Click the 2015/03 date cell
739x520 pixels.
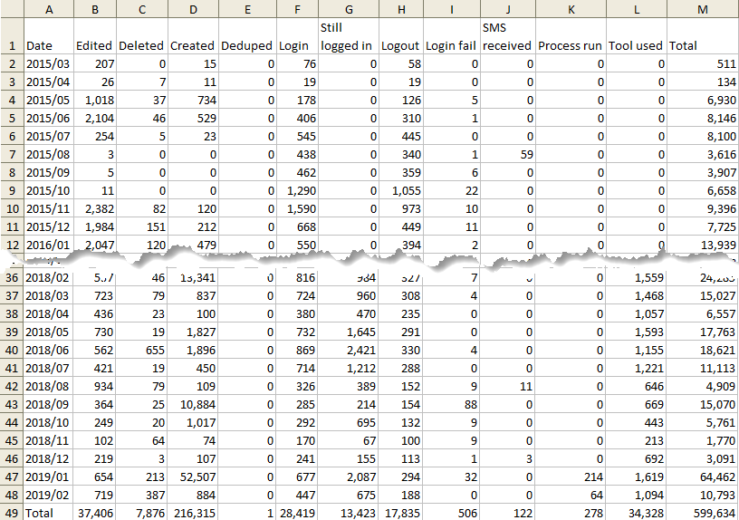point(46,64)
